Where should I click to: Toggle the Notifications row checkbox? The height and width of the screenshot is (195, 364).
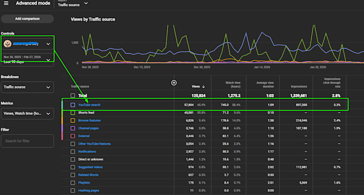[73, 152]
